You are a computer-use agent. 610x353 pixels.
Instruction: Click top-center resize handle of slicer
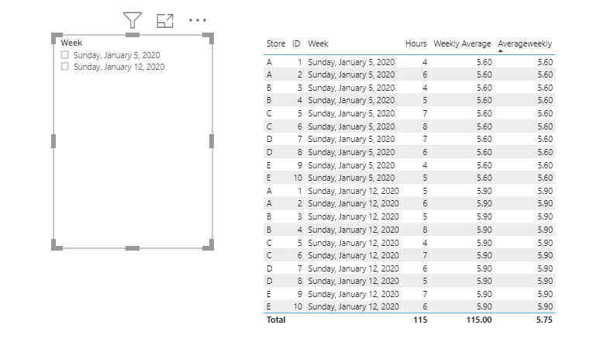(x=133, y=35)
